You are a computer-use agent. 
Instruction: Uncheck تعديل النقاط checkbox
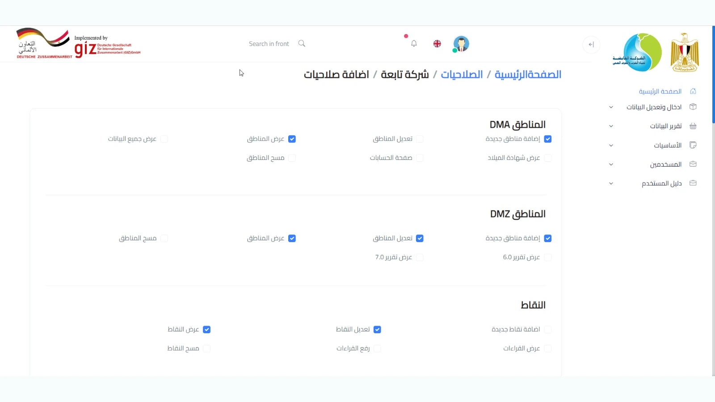click(x=377, y=330)
